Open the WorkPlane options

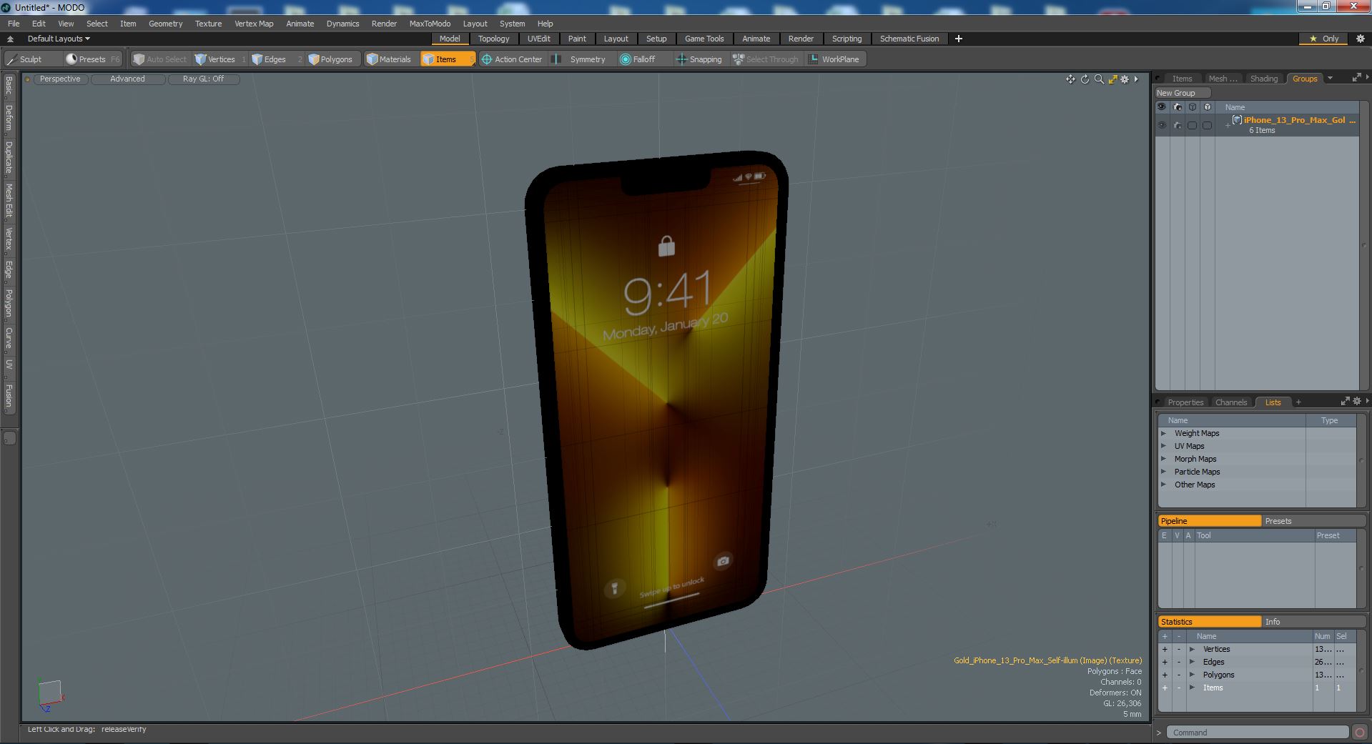coord(834,59)
